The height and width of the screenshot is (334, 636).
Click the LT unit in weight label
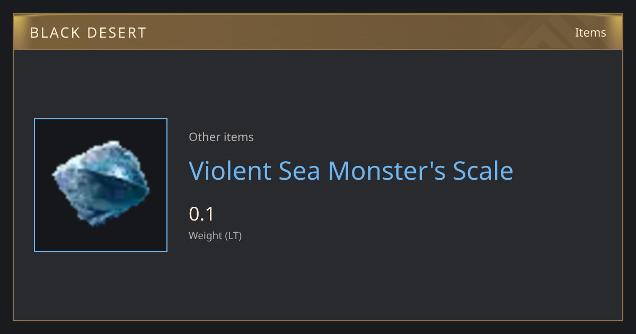point(233,236)
